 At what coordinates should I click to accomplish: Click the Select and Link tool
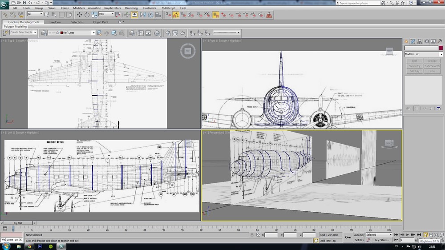click(5, 15)
